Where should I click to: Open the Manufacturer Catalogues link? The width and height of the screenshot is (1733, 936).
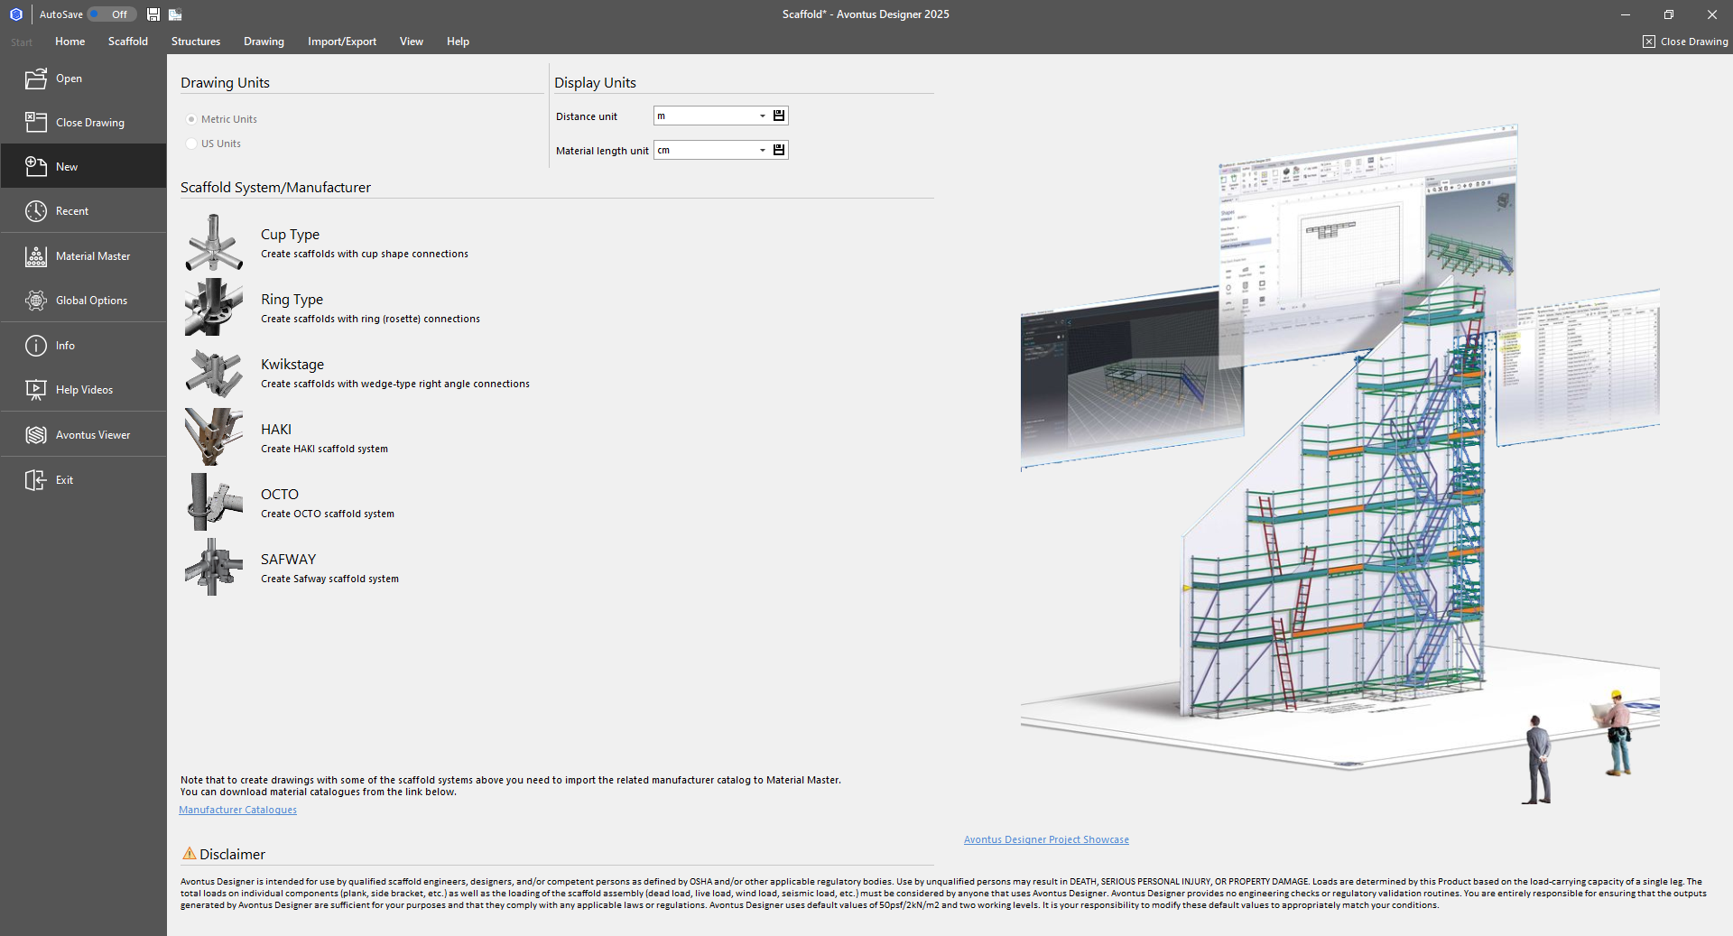click(x=237, y=810)
